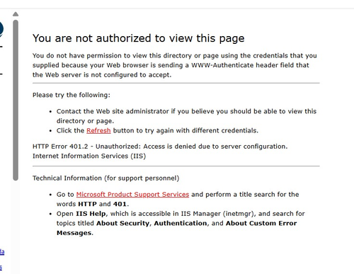The height and width of the screenshot is (274, 354).
Task: Click the "Contact the Web site administrator" bullet
Action: (x=186, y=116)
